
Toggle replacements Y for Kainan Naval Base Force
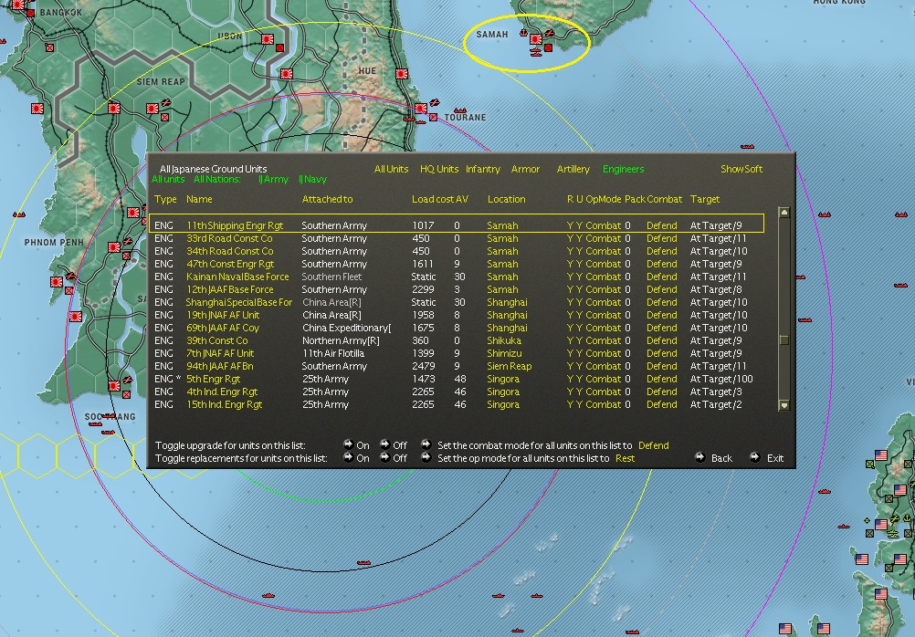coord(570,277)
